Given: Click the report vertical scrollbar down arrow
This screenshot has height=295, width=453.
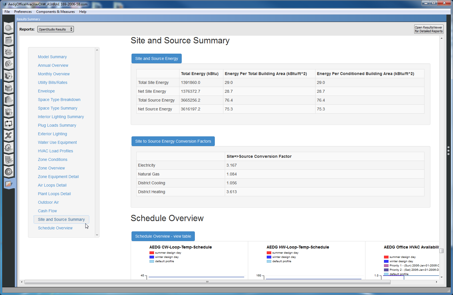Looking at the screenshot, I should coord(442,277).
